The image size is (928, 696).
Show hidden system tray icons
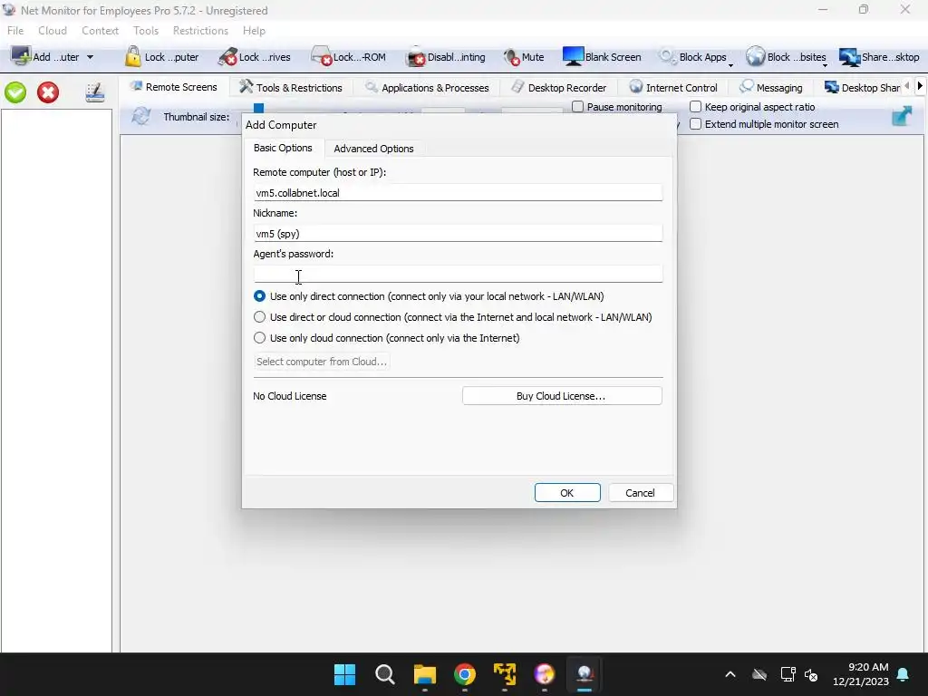[730, 674]
